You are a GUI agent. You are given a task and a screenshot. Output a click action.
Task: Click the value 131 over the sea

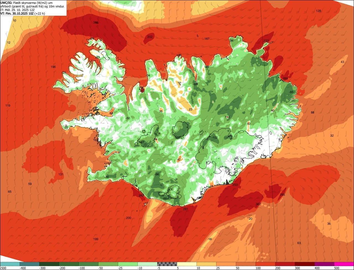pyautogui.click(x=61, y=174)
